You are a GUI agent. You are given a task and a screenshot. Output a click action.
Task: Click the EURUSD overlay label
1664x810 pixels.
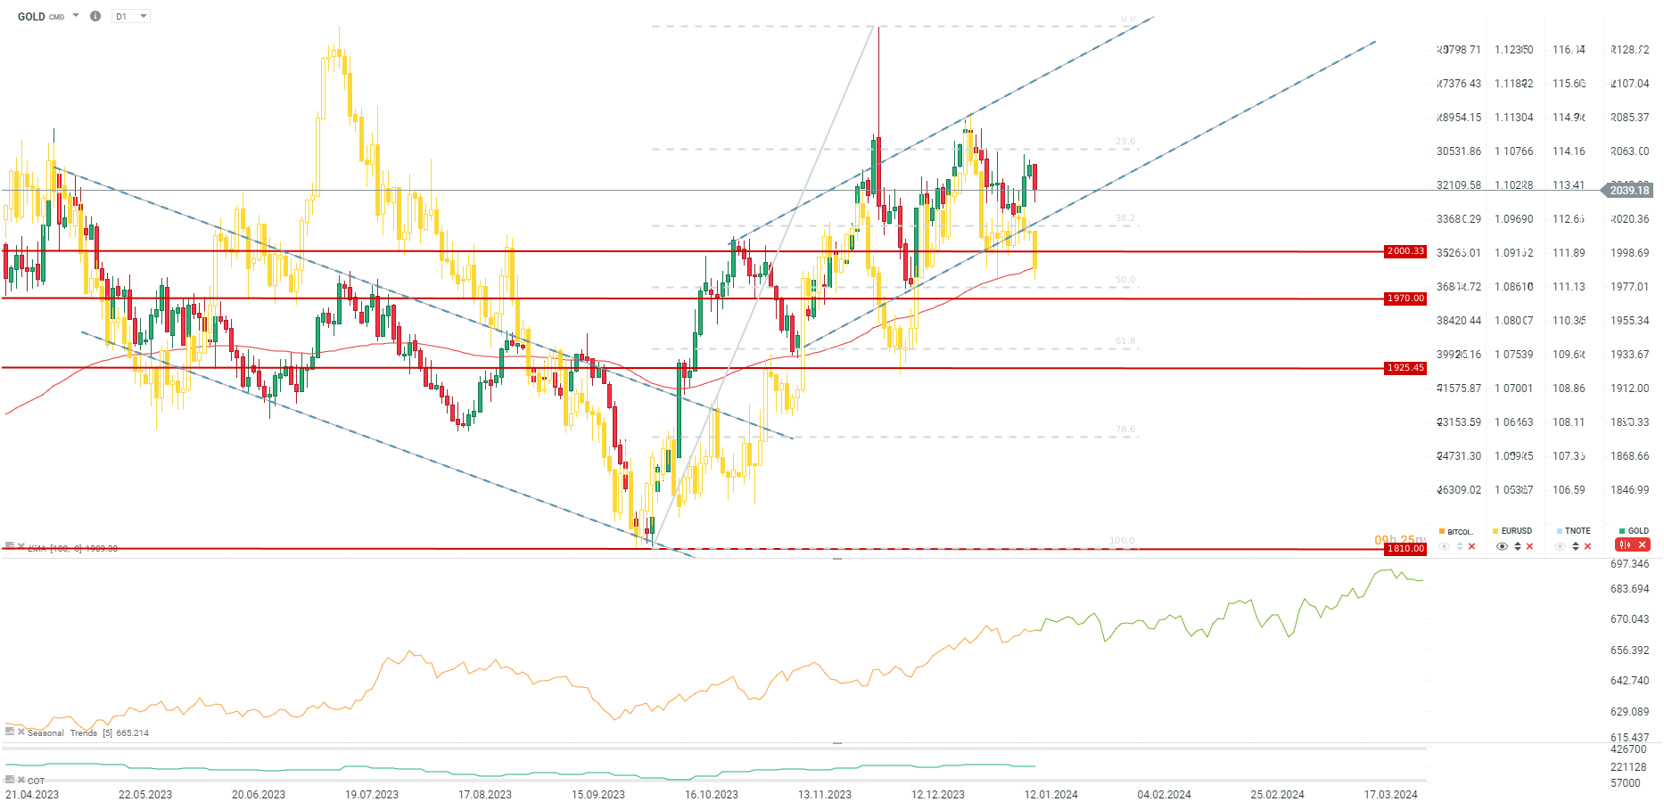pyautogui.click(x=1517, y=531)
